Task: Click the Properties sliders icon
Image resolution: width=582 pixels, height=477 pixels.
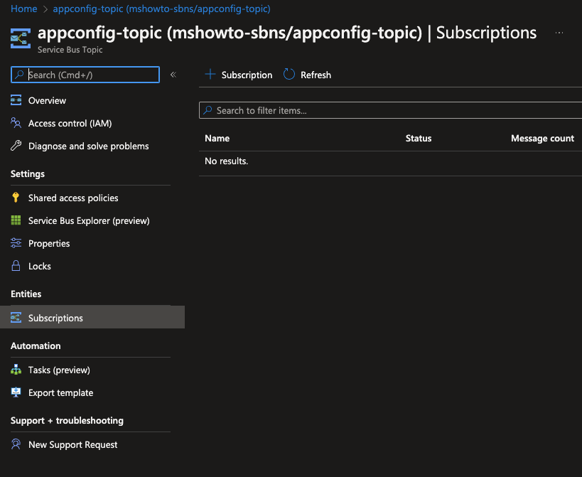Action: point(16,243)
